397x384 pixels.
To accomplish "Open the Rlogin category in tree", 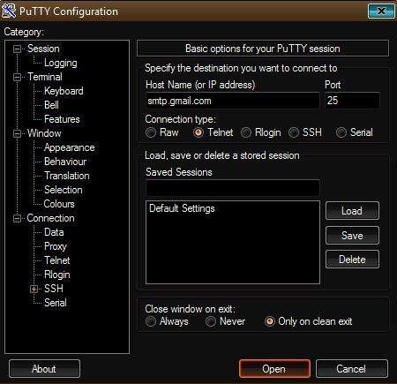I will (57, 275).
